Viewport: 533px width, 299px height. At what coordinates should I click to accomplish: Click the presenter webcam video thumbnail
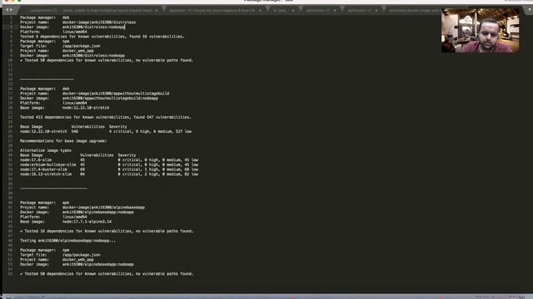[480, 30]
